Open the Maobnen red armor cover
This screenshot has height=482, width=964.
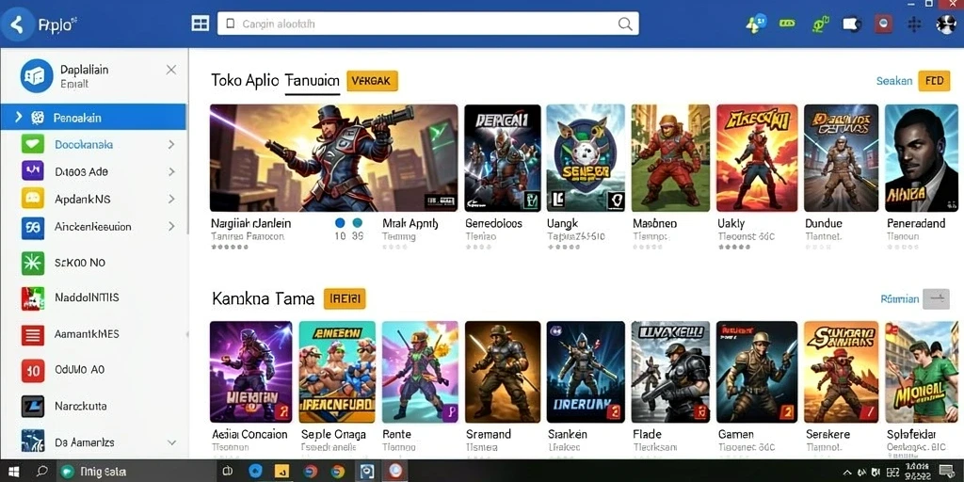tap(670, 158)
